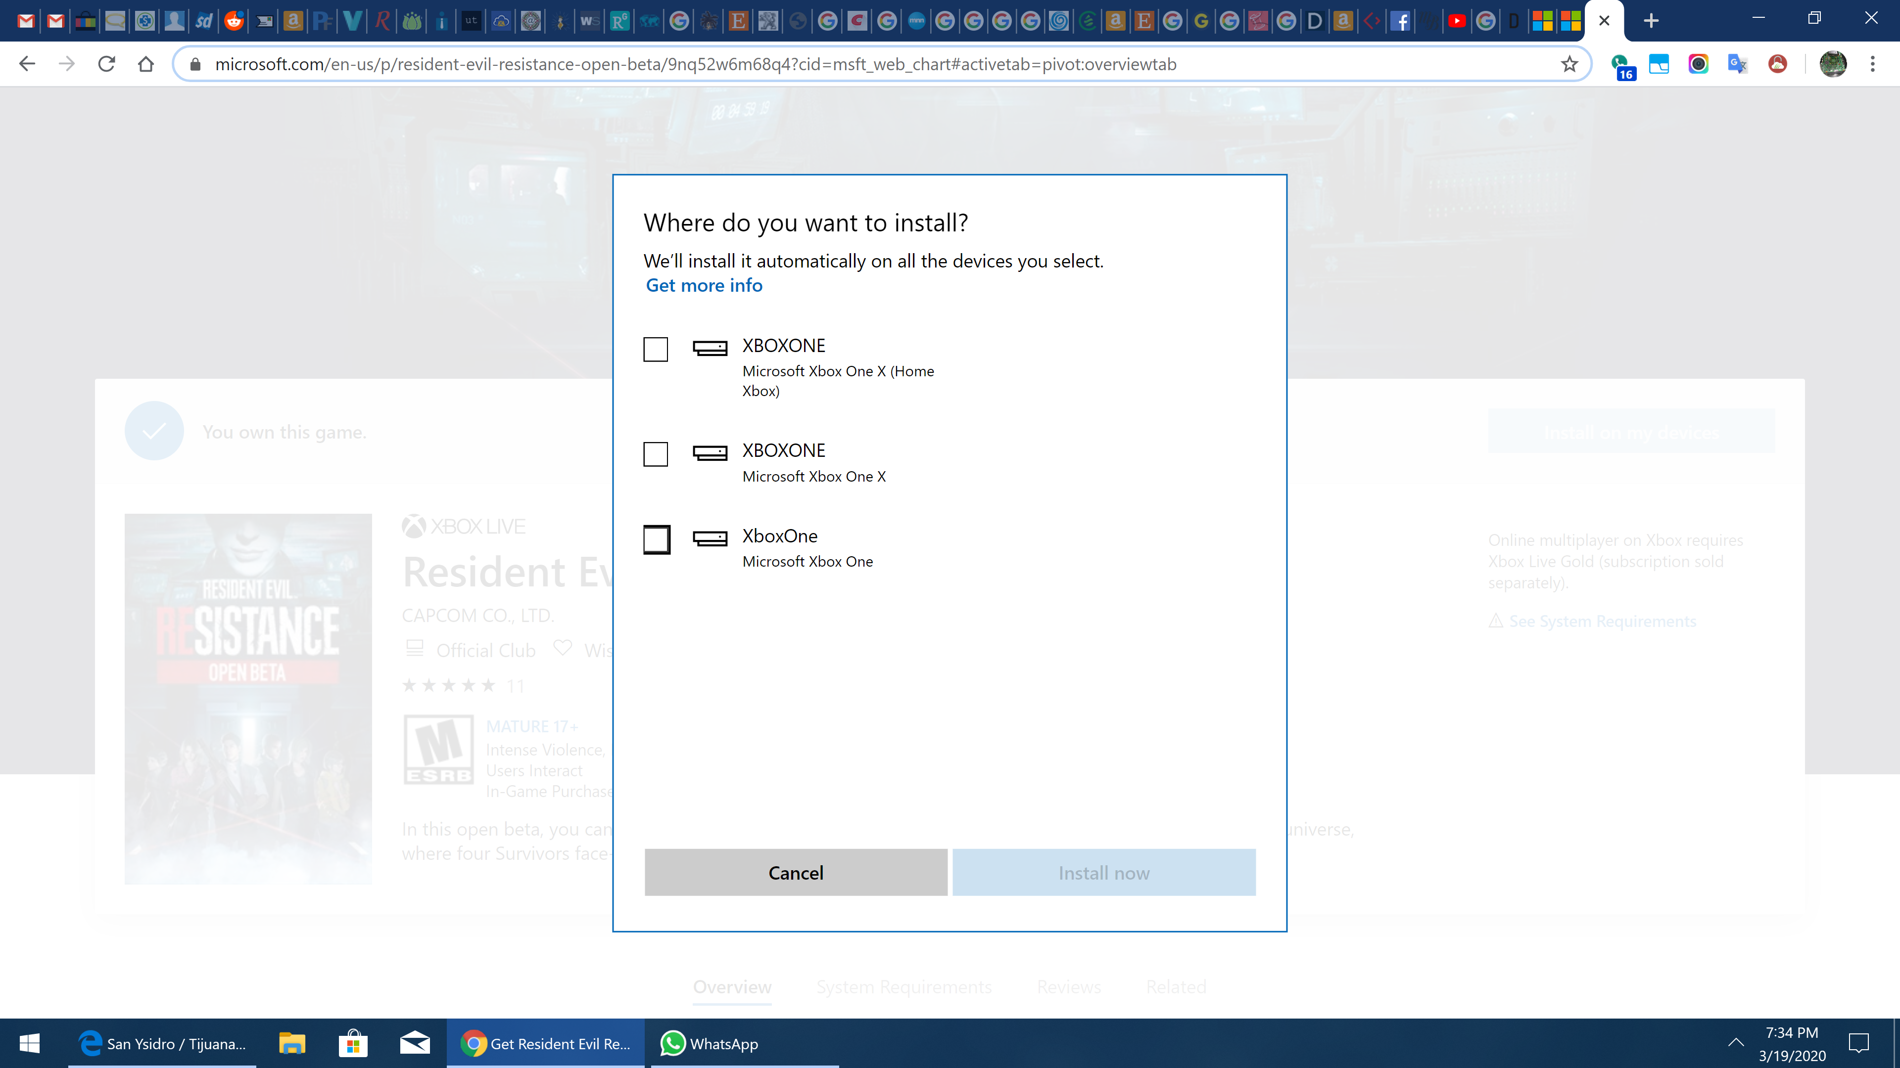Switch to the Overview tab

732,987
